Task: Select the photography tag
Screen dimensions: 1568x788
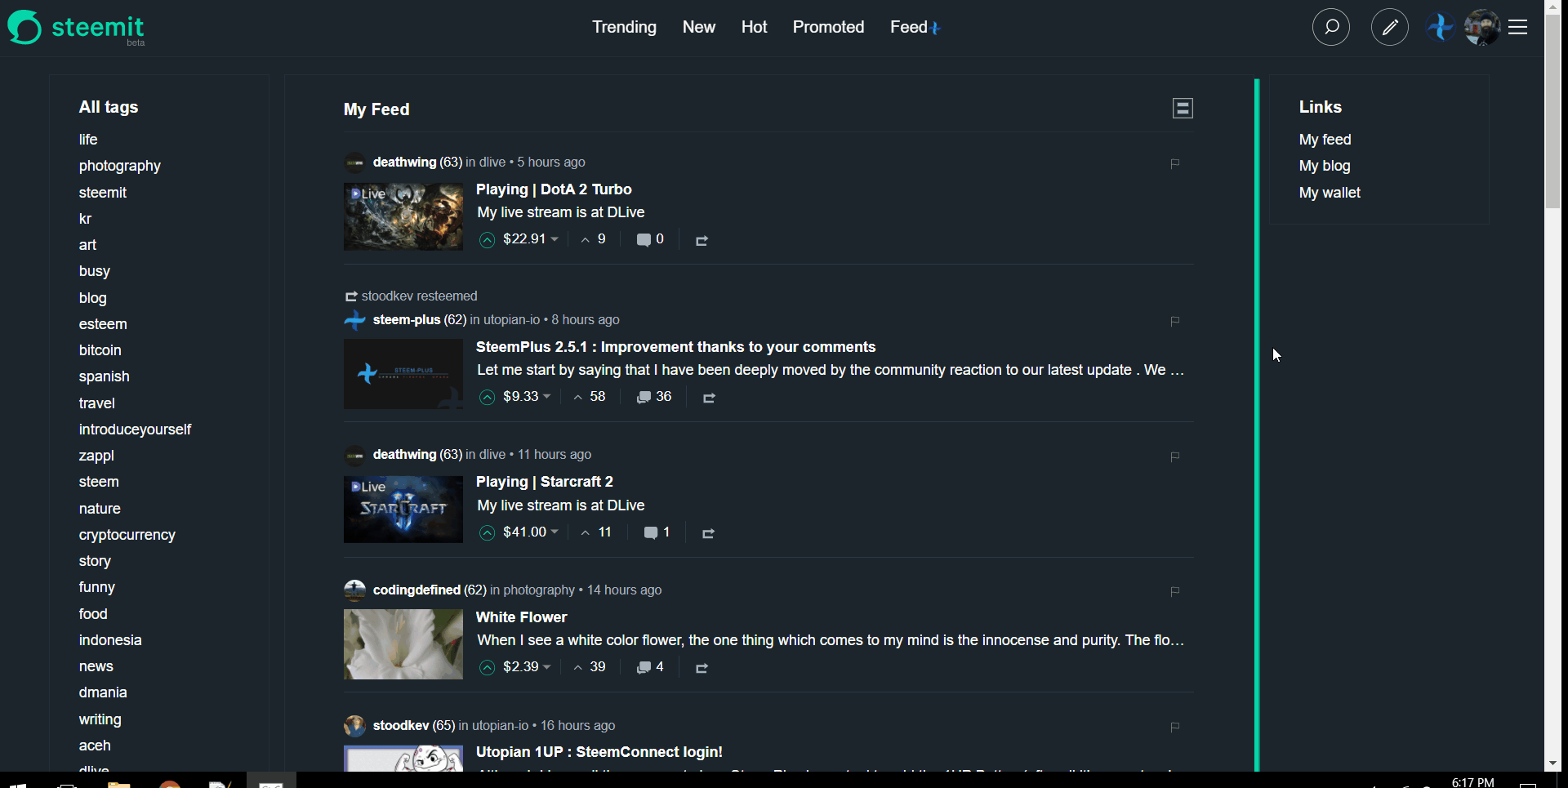Action: coord(120,166)
